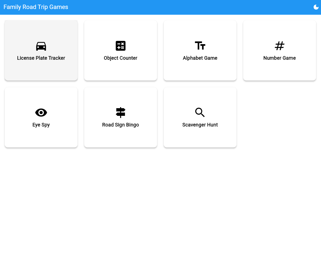Viewport: 321px width, 254px height.
Task: Open the Scavenger Hunt text label
Action: coord(200,125)
